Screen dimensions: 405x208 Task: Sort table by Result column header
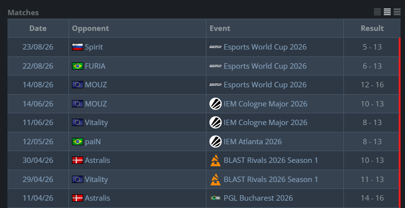(x=372, y=28)
